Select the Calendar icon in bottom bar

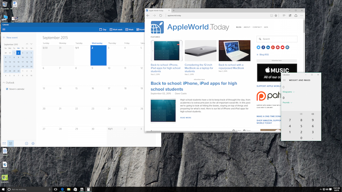click(10, 143)
